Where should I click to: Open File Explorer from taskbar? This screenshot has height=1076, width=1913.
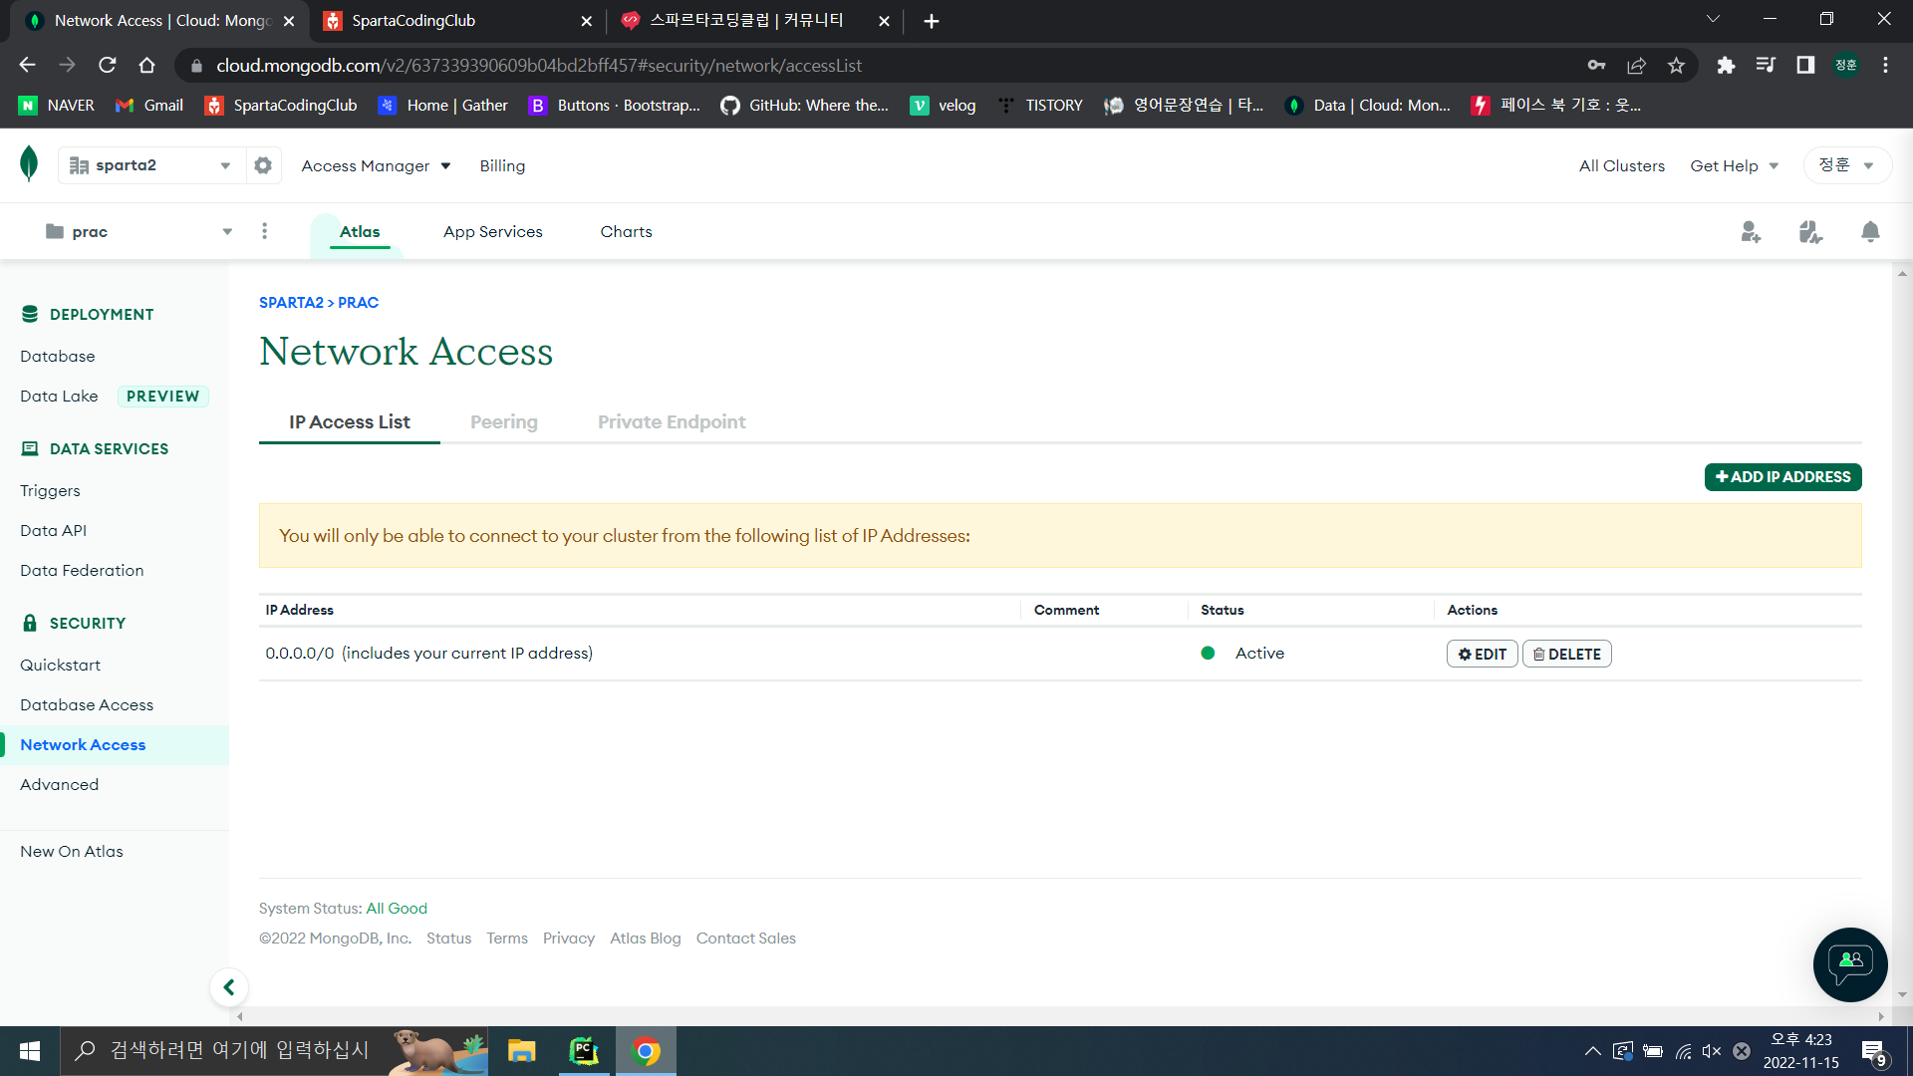(521, 1051)
